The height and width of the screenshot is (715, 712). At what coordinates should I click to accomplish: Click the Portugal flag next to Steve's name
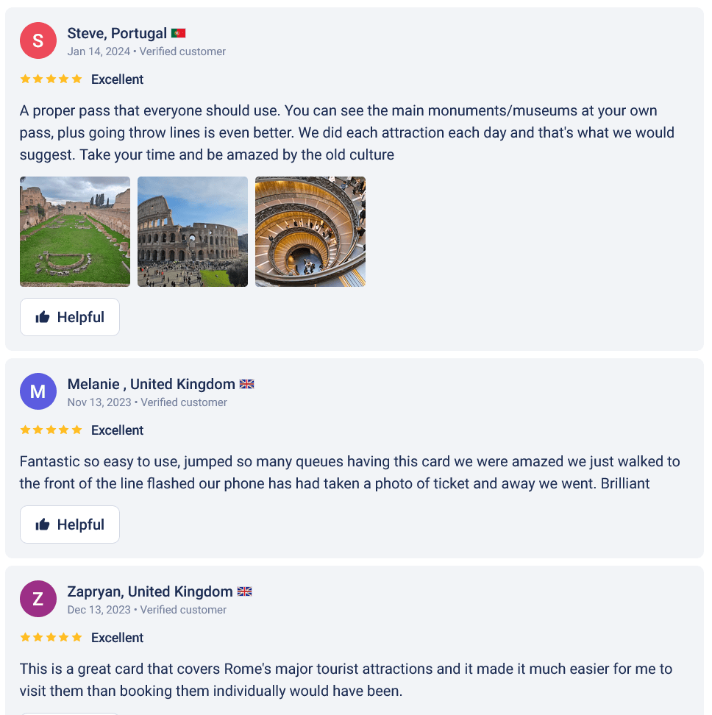[x=177, y=32]
